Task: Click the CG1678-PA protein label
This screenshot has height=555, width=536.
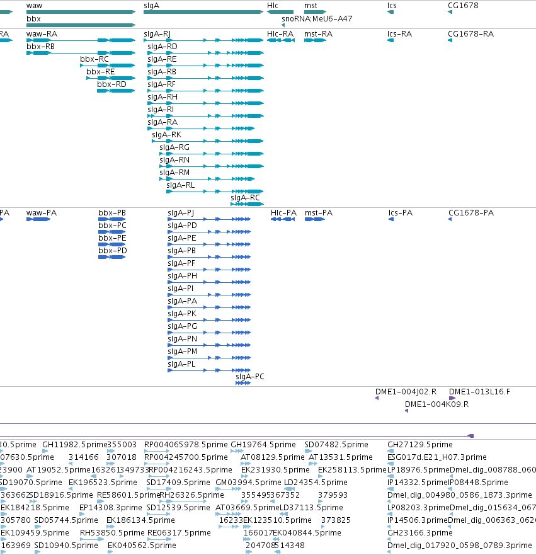Action: [471, 213]
